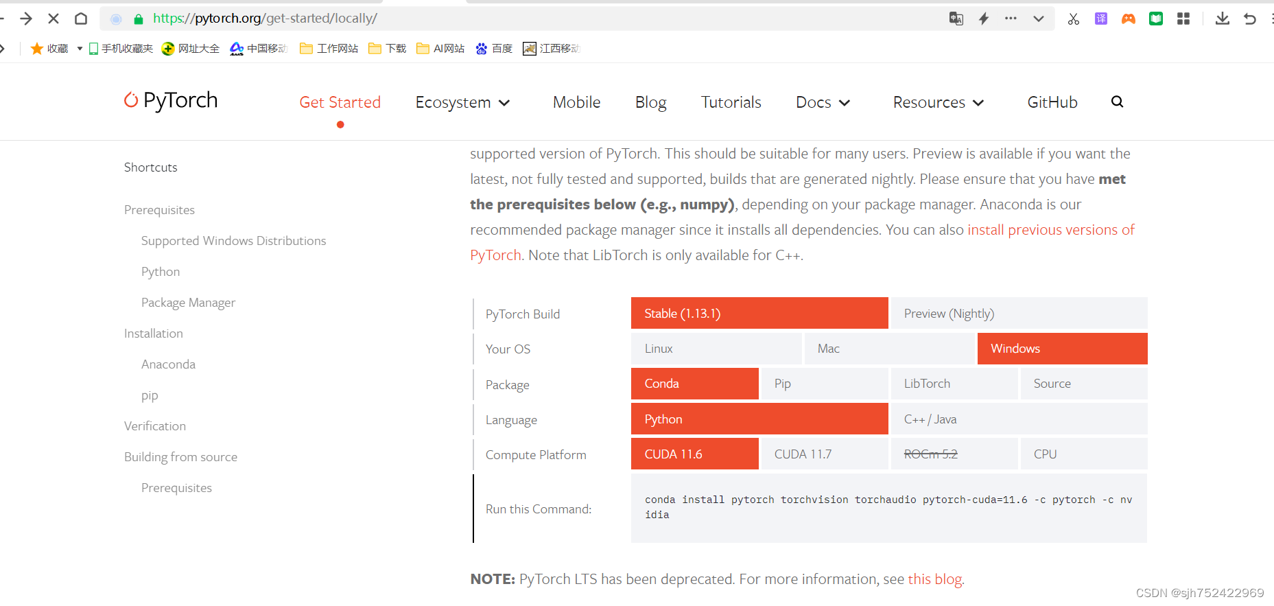This screenshot has height=606, width=1274.
Task: Click the undo restore-tab arrow icon
Action: coord(1250,19)
